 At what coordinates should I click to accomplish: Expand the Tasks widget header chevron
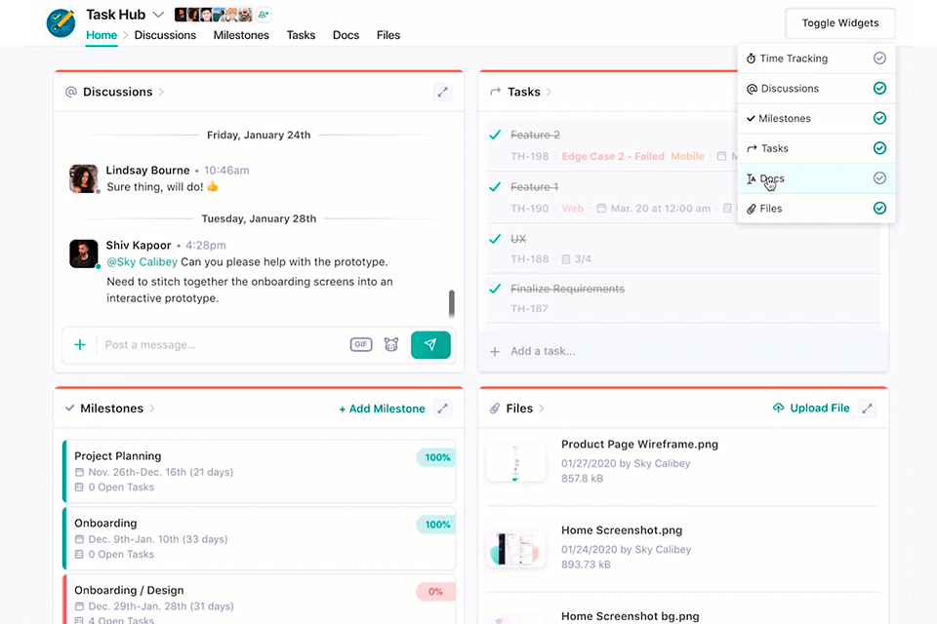pos(550,92)
